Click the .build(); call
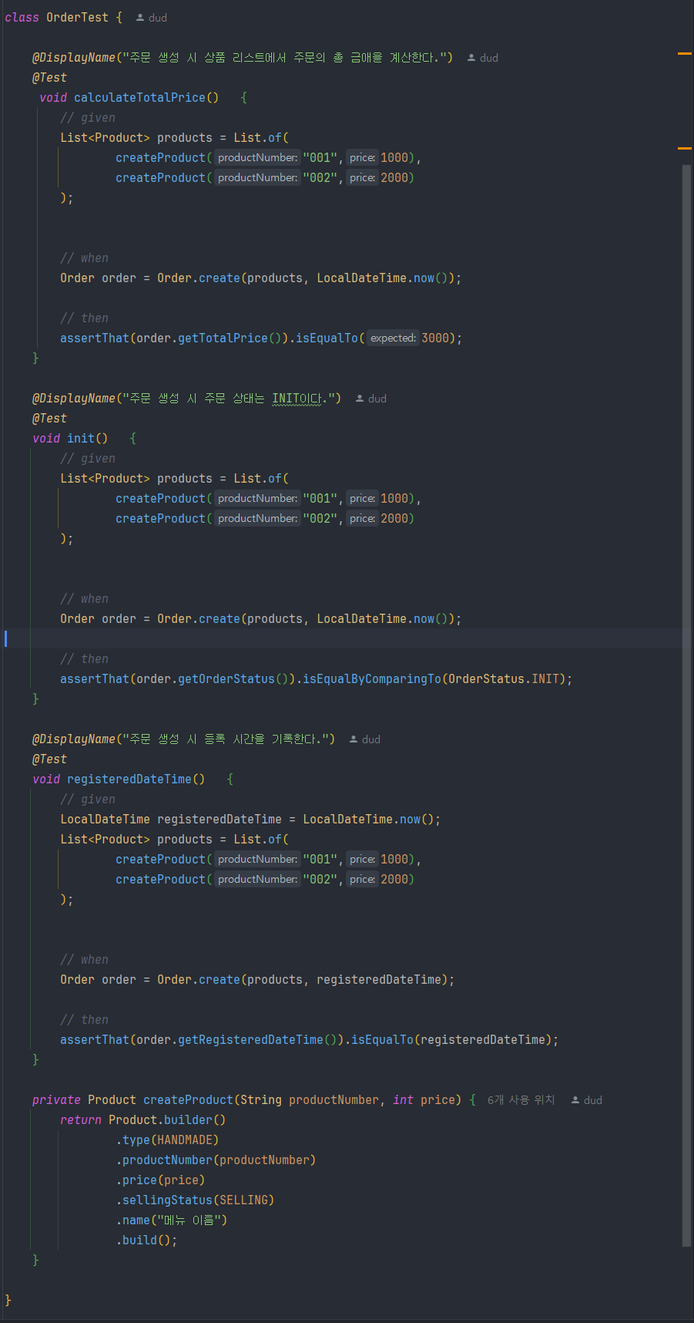The width and height of the screenshot is (694, 1323). coord(146,1241)
